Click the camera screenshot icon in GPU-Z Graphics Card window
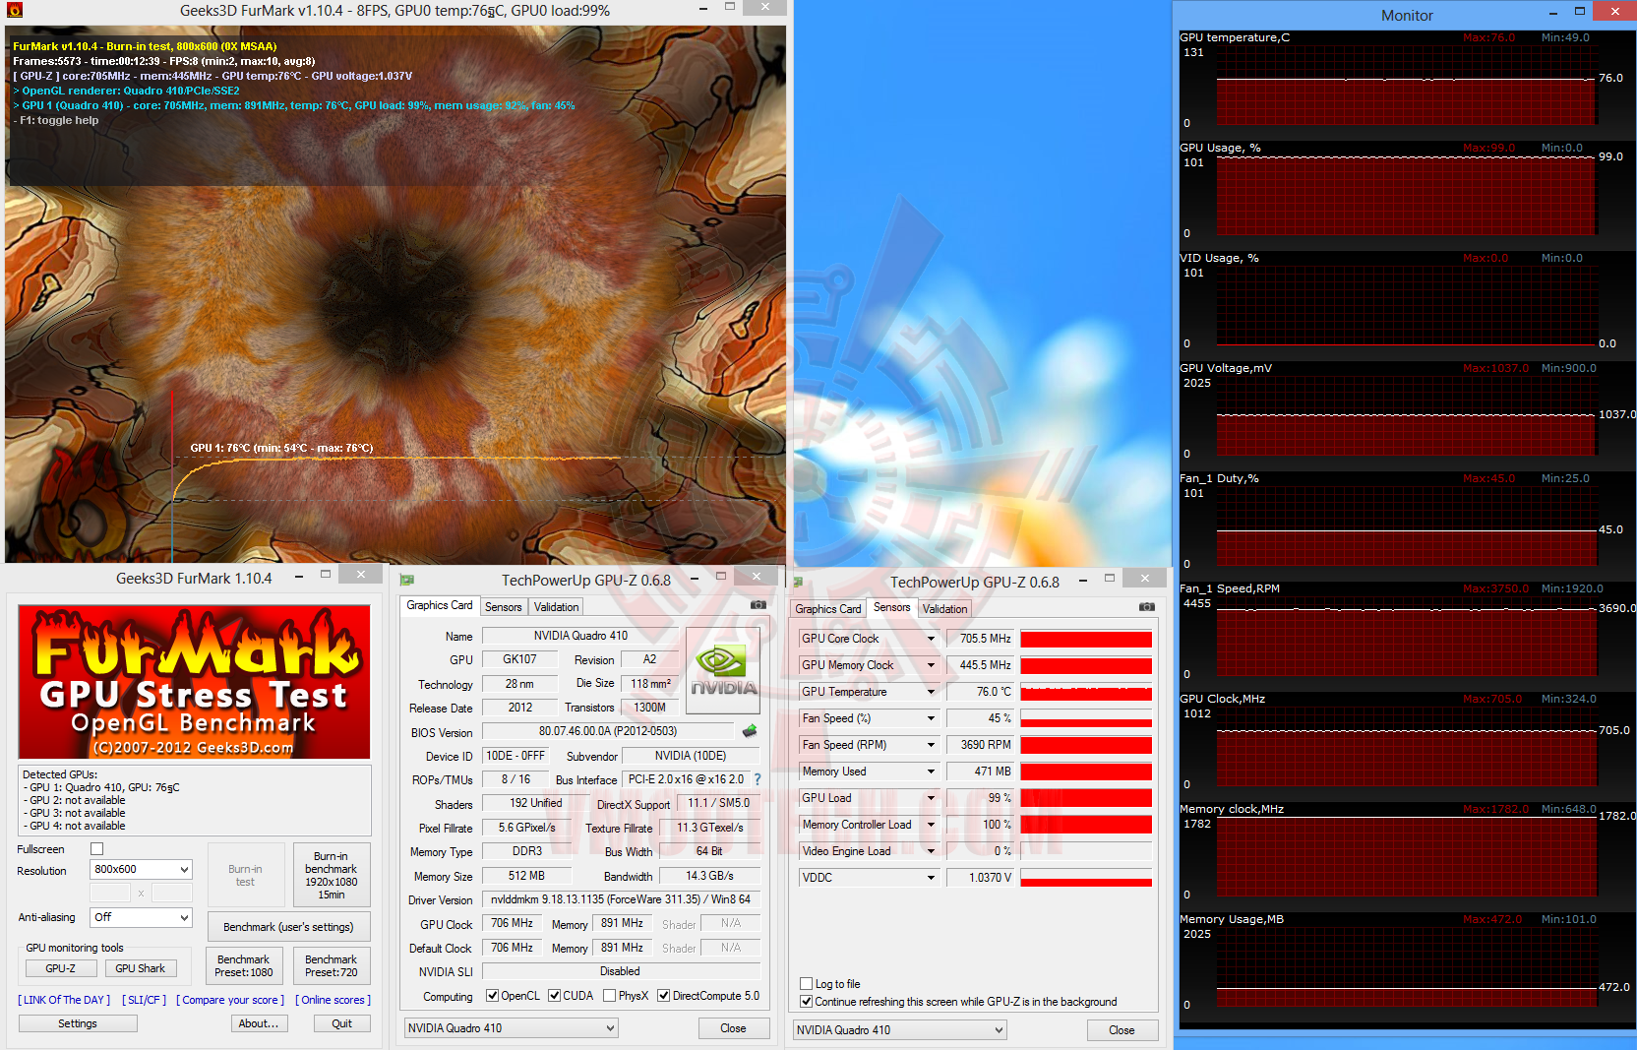1637x1050 pixels. point(758,605)
